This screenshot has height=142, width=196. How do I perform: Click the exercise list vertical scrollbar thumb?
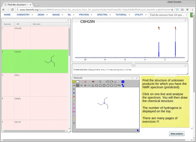[69, 42]
